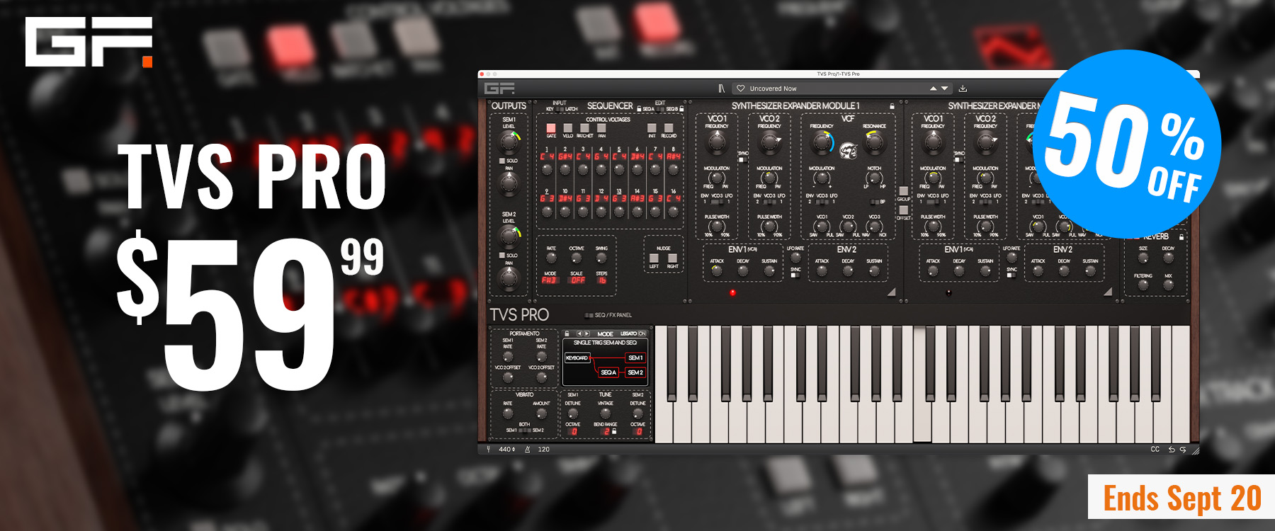1275x531 pixels.
Task: Click the Nudge Right button
Action: [672, 258]
